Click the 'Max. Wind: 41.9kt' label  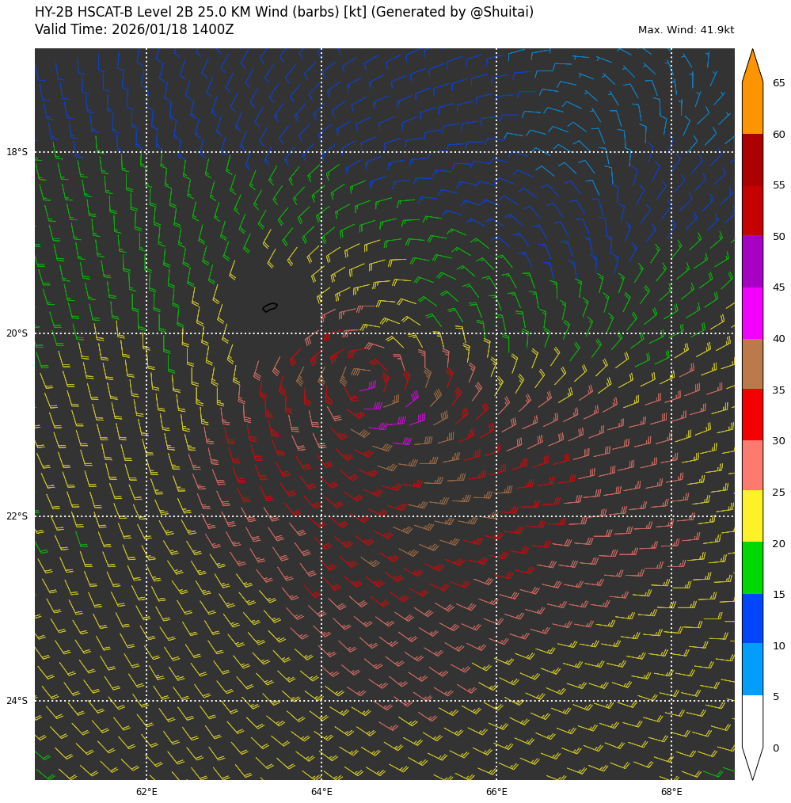(x=686, y=30)
